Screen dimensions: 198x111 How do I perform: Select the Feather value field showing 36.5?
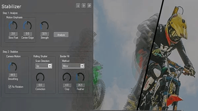point(80,85)
